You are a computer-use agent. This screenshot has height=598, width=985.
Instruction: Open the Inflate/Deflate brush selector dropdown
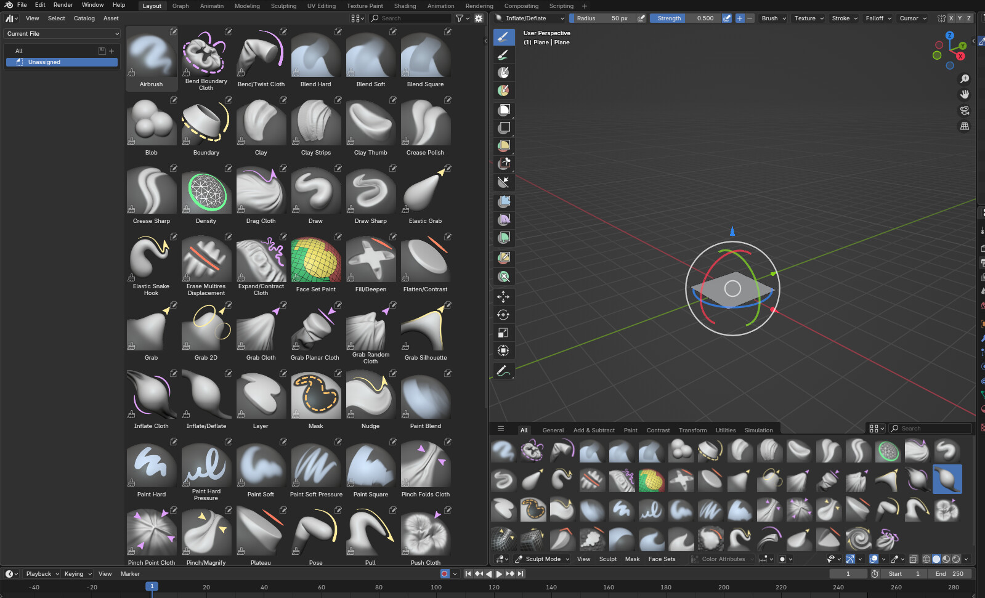pyautogui.click(x=530, y=18)
